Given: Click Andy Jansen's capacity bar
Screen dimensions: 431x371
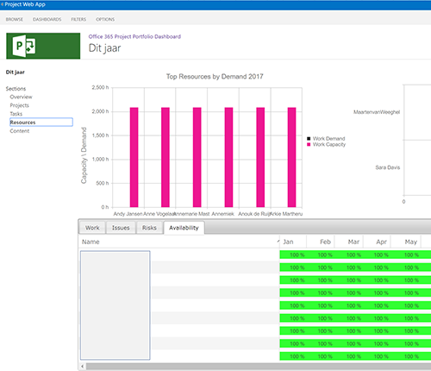Looking at the screenshot, I should (x=134, y=157).
